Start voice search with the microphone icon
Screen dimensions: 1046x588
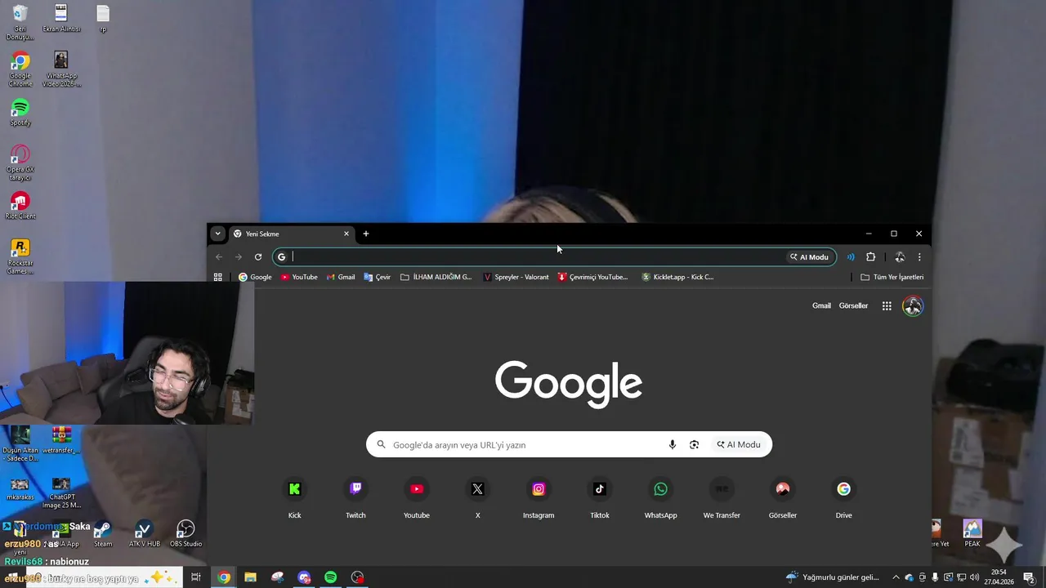pos(672,444)
